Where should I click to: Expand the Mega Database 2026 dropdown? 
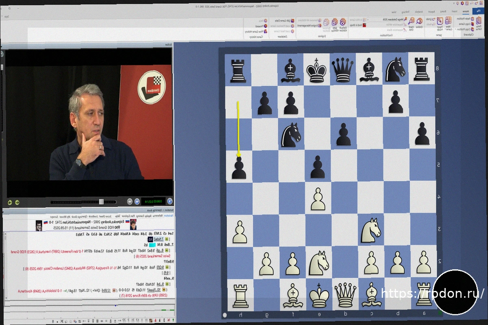pos(368,19)
